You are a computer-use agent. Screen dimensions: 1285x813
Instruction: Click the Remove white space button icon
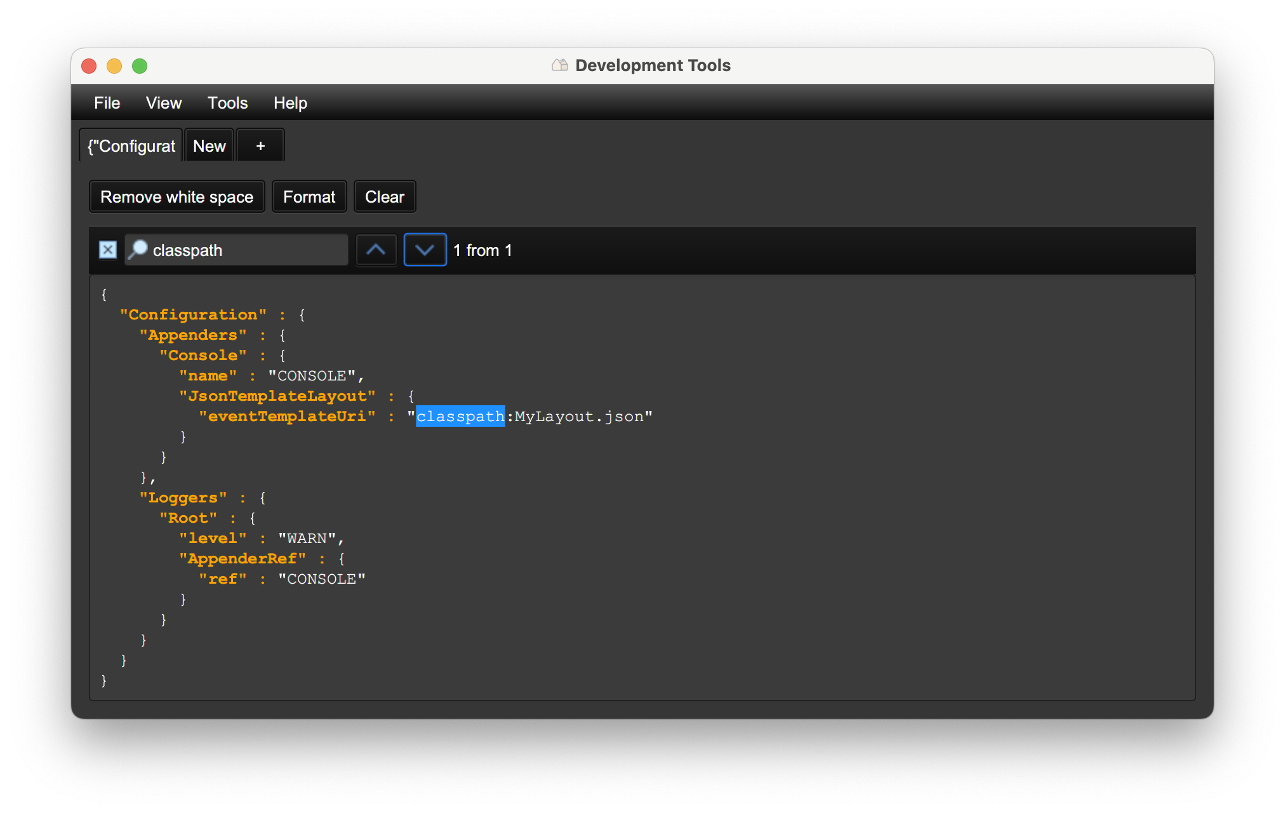[x=177, y=197]
